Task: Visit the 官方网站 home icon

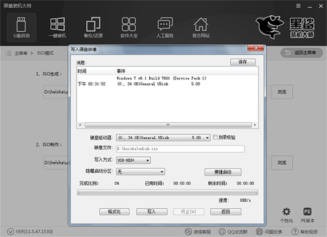Action: coord(201,28)
